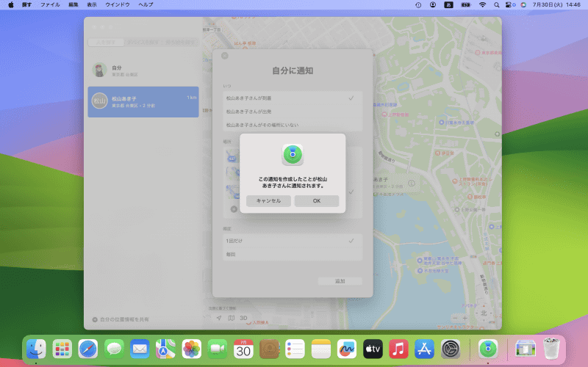Open the ヘルプ menu

click(x=146, y=4)
